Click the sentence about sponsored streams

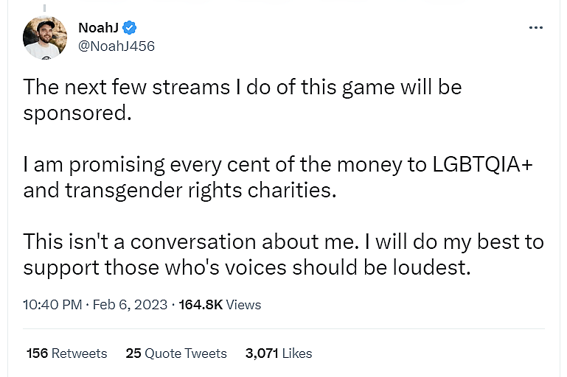coord(242,87)
